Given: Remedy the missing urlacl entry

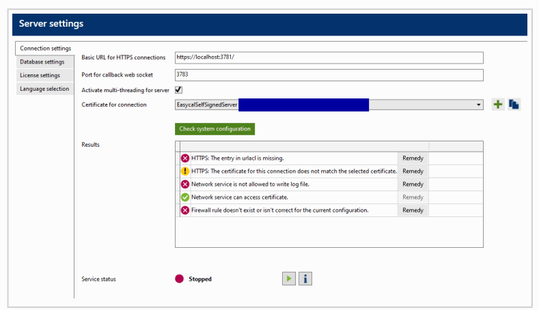Looking at the screenshot, I should tap(413, 158).
